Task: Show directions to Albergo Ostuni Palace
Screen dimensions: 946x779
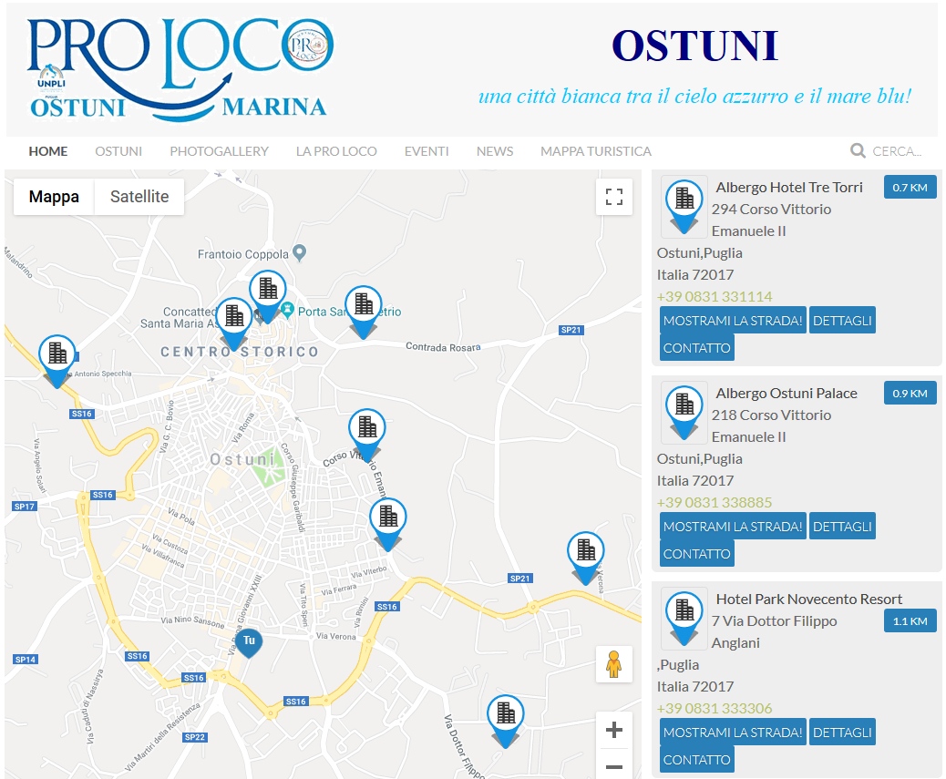Action: [733, 527]
